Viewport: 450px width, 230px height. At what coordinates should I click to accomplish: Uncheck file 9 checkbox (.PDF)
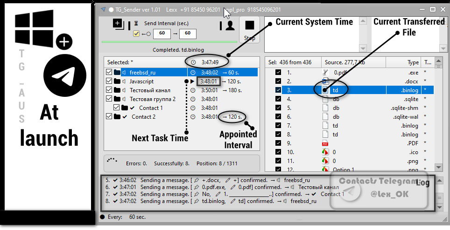click(x=278, y=143)
